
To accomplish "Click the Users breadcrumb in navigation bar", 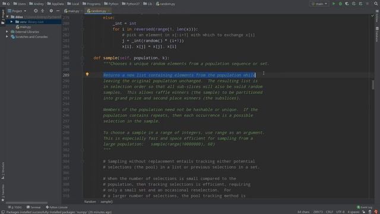I will 20,4.
